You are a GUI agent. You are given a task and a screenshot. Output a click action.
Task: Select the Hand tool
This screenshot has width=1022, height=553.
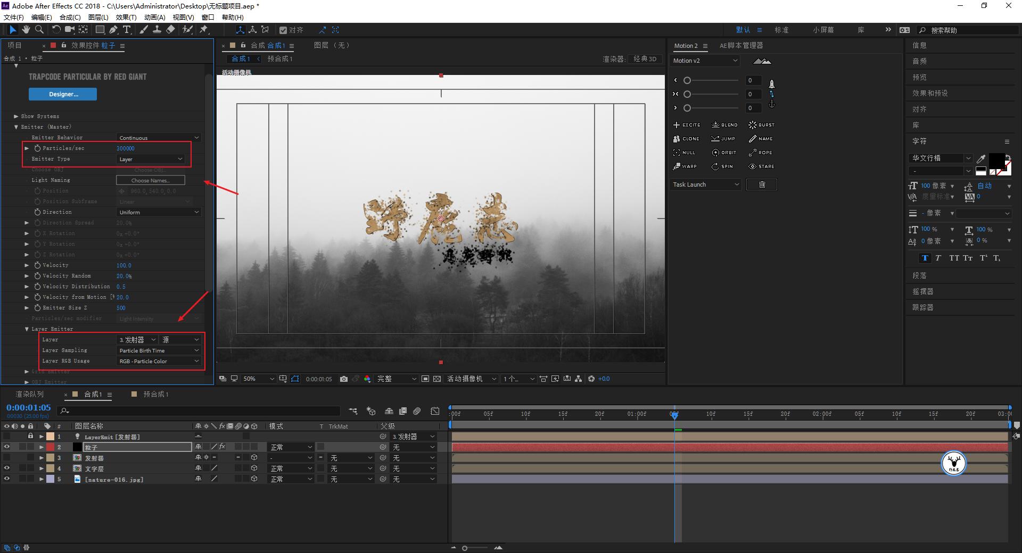26,30
